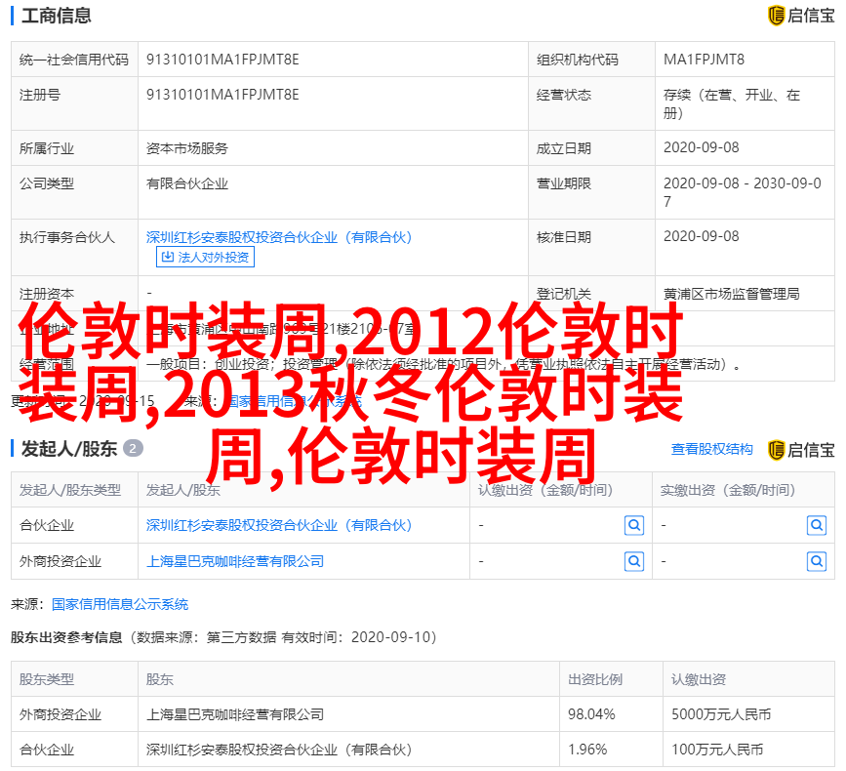The width and height of the screenshot is (846, 771).
Task: Click business term 2020-09-08 - 2030-09-07
Action: point(743,192)
